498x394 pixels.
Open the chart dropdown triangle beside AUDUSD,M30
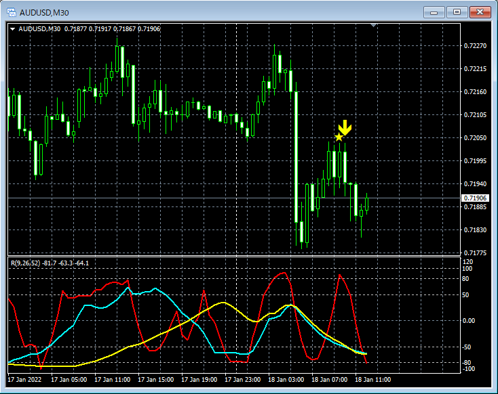pos(13,29)
